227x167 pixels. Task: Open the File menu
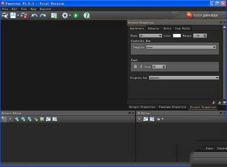point(5,9)
